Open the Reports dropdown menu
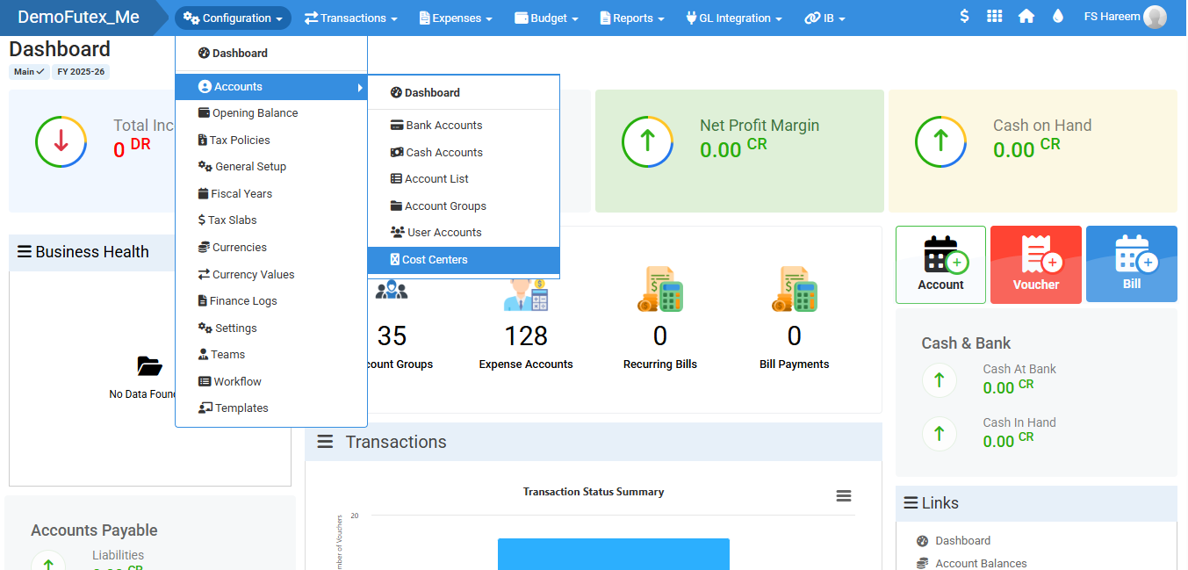The height and width of the screenshot is (570, 1188). click(632, 18)
